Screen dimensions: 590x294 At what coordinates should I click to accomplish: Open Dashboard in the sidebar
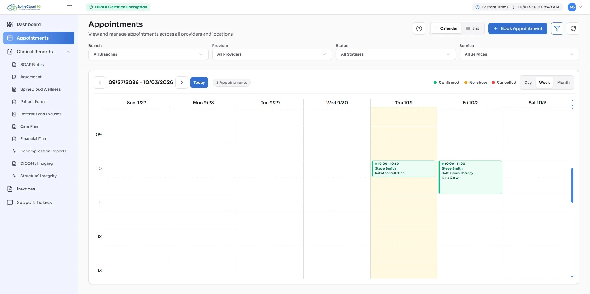tap(39, 24)
